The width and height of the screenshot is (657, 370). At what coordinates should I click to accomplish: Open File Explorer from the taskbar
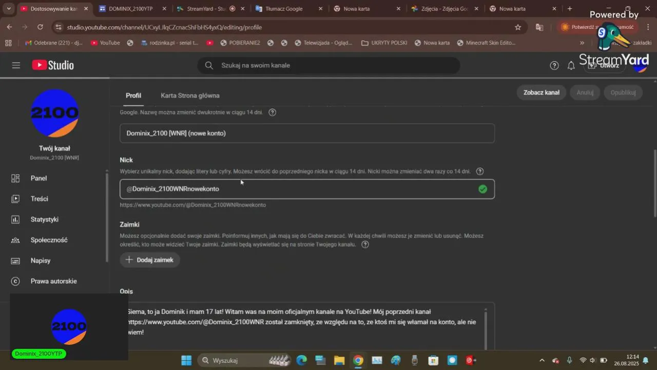coord(339,360)
